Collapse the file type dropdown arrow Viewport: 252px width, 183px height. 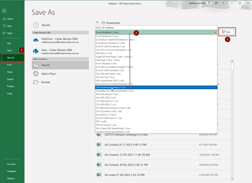[215, 32]
